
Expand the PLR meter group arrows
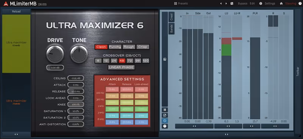tap(251, 126)
